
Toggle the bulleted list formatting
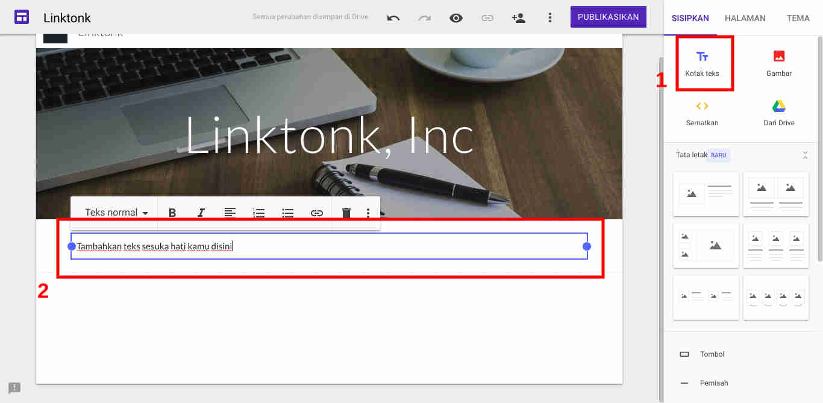click(x=287, y=212)
